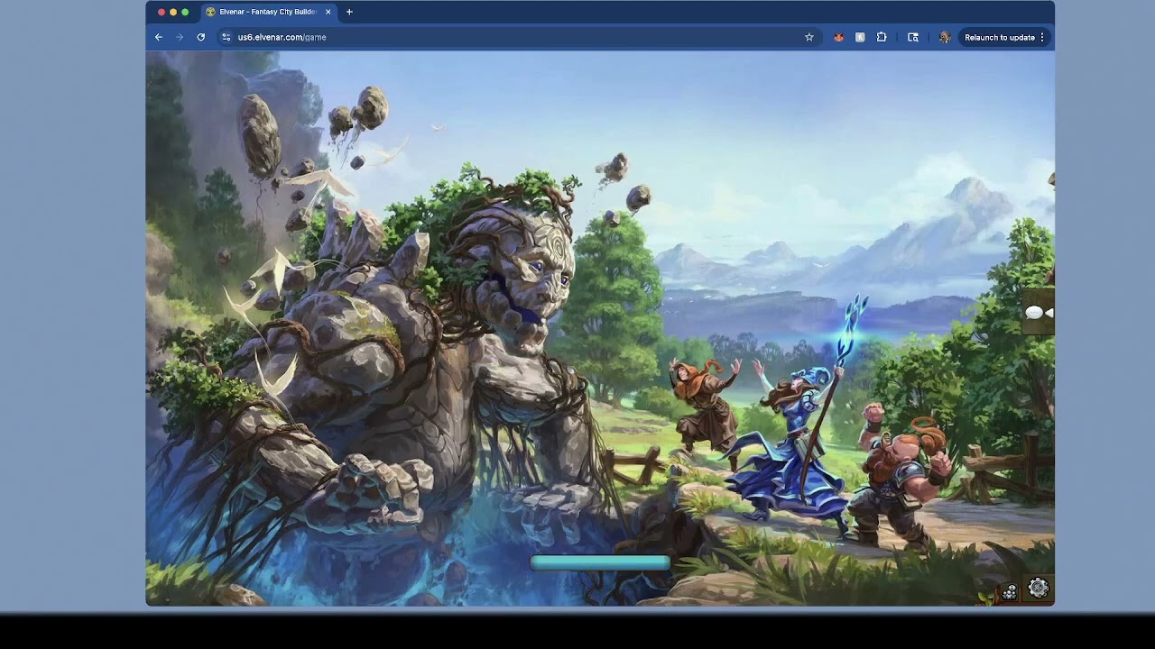Select the Elvenar - Fantasy City Builder tab
Viewport: 1155px width, 649px height.
point(269,12)
